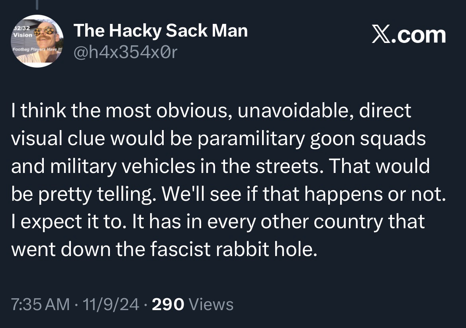Select the @h4x354x0r handle

point(124,52)
